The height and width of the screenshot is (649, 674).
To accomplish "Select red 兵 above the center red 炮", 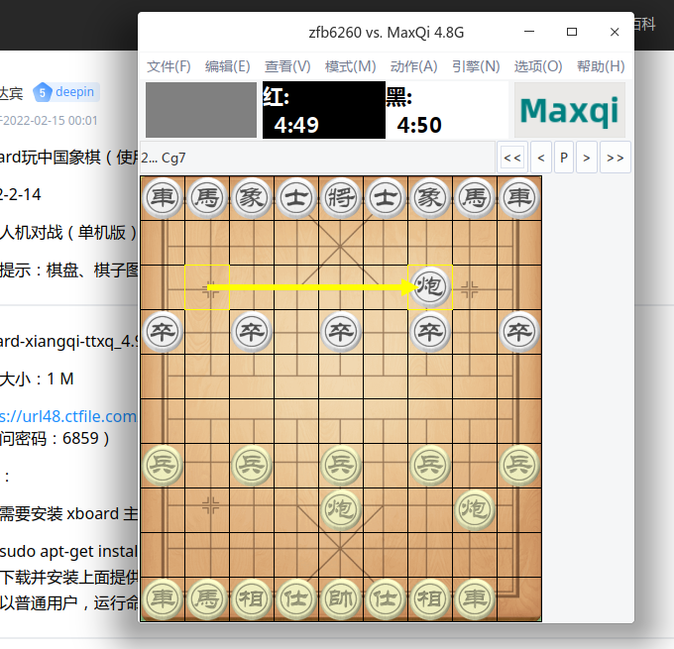I will click(x=341, y=466).
